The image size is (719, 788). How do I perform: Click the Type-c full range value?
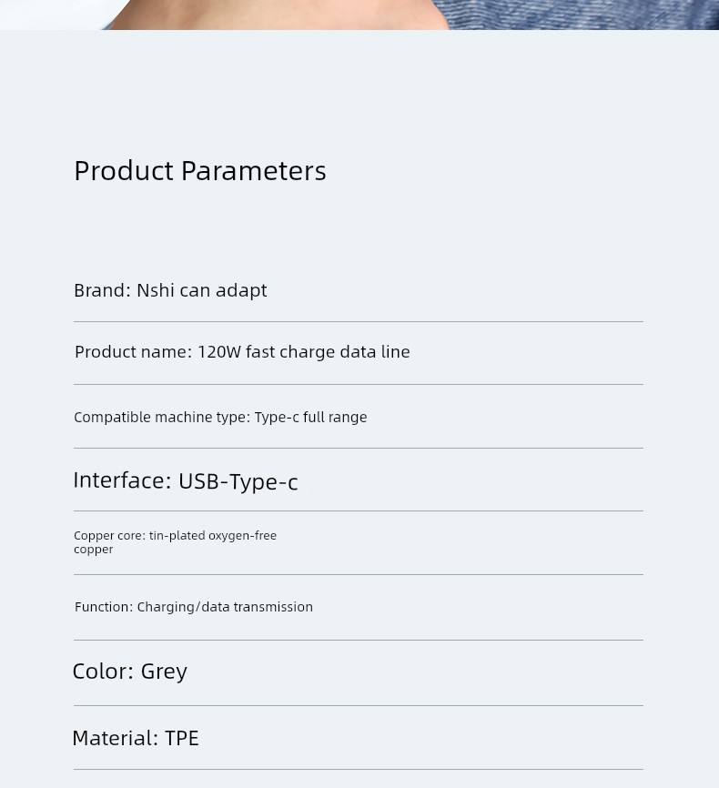310,417
